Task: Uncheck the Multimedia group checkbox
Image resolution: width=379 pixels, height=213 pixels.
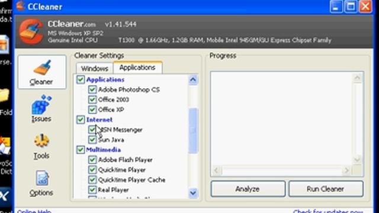Action: 81,150
